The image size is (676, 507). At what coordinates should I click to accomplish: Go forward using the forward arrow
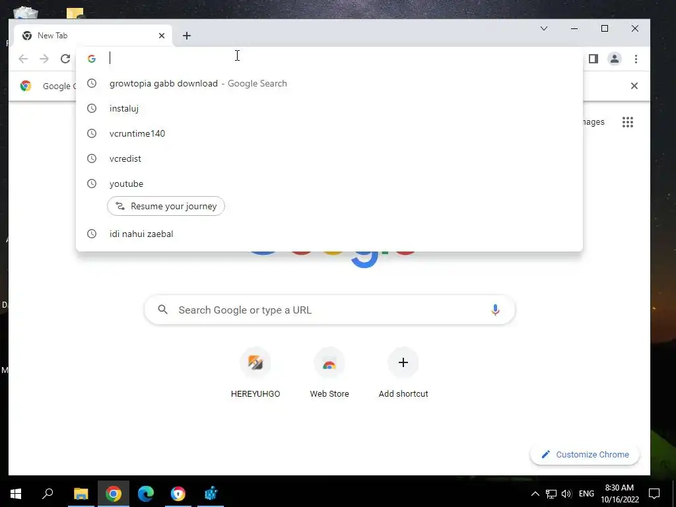tap(44, 59)
